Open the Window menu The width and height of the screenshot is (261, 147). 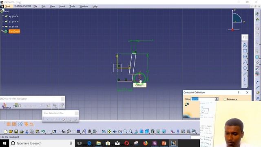pos(84,7)
